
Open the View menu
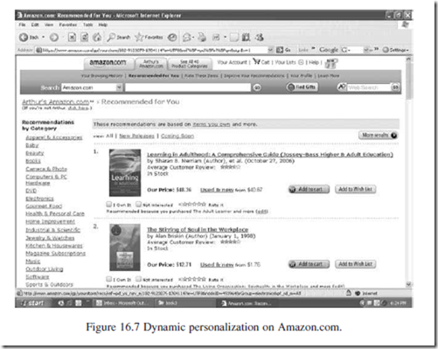49,24
